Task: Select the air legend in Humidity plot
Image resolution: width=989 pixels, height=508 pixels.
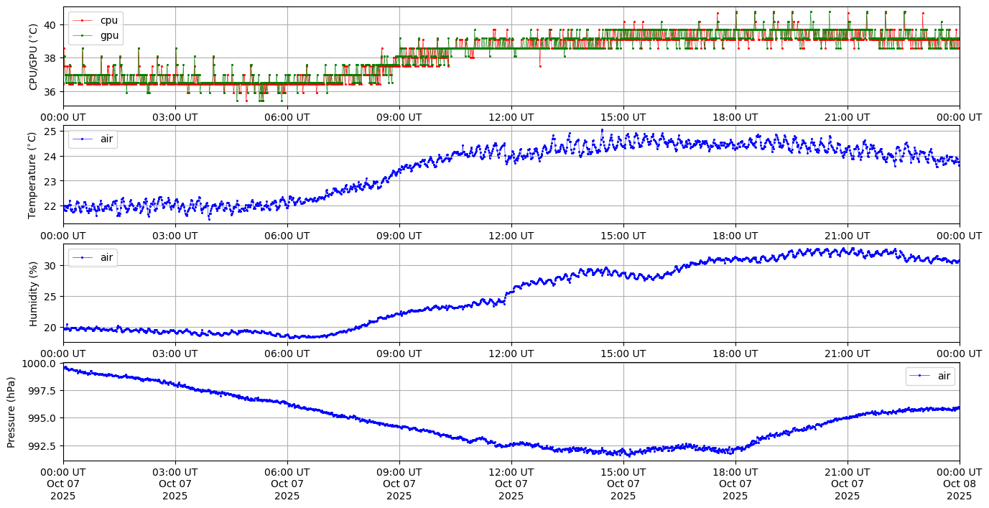Action: pyautogui.click(x=93, y=257)
